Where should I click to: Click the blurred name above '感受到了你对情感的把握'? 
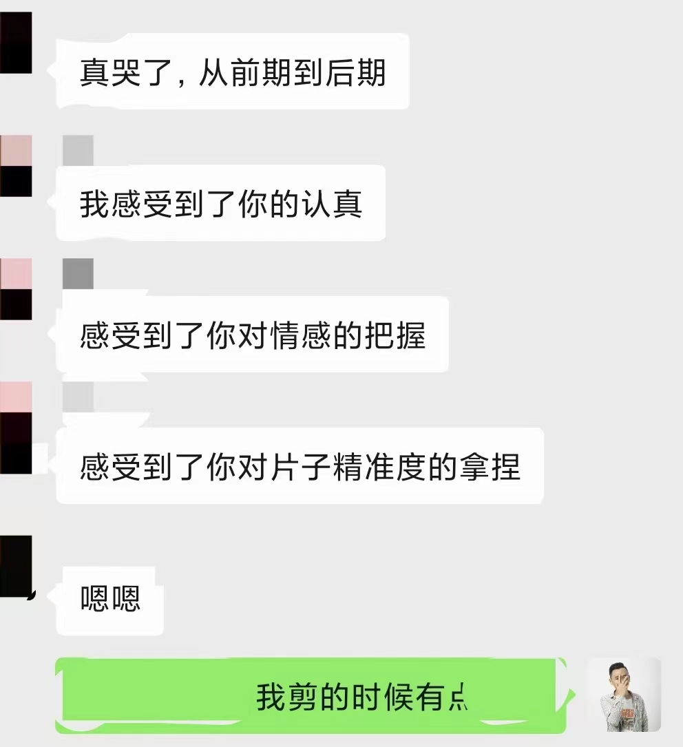(78, 273)
